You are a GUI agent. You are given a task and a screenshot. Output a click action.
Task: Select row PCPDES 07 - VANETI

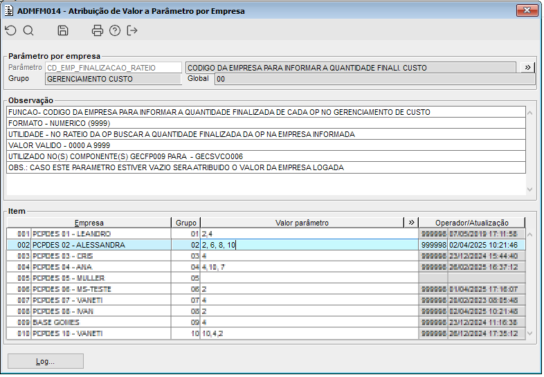pyautogui.click(x=266, y=300)
